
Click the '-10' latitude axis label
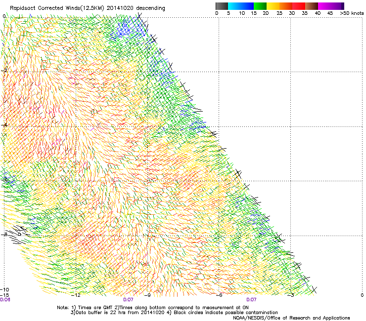point(4,290)
